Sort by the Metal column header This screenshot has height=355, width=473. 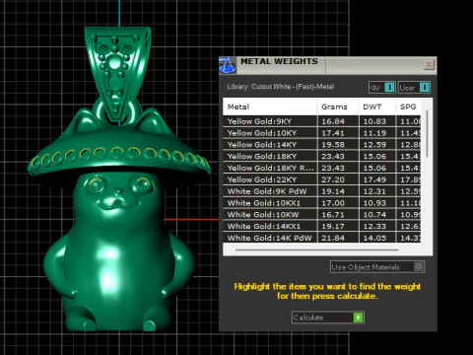tap(270, 106)
